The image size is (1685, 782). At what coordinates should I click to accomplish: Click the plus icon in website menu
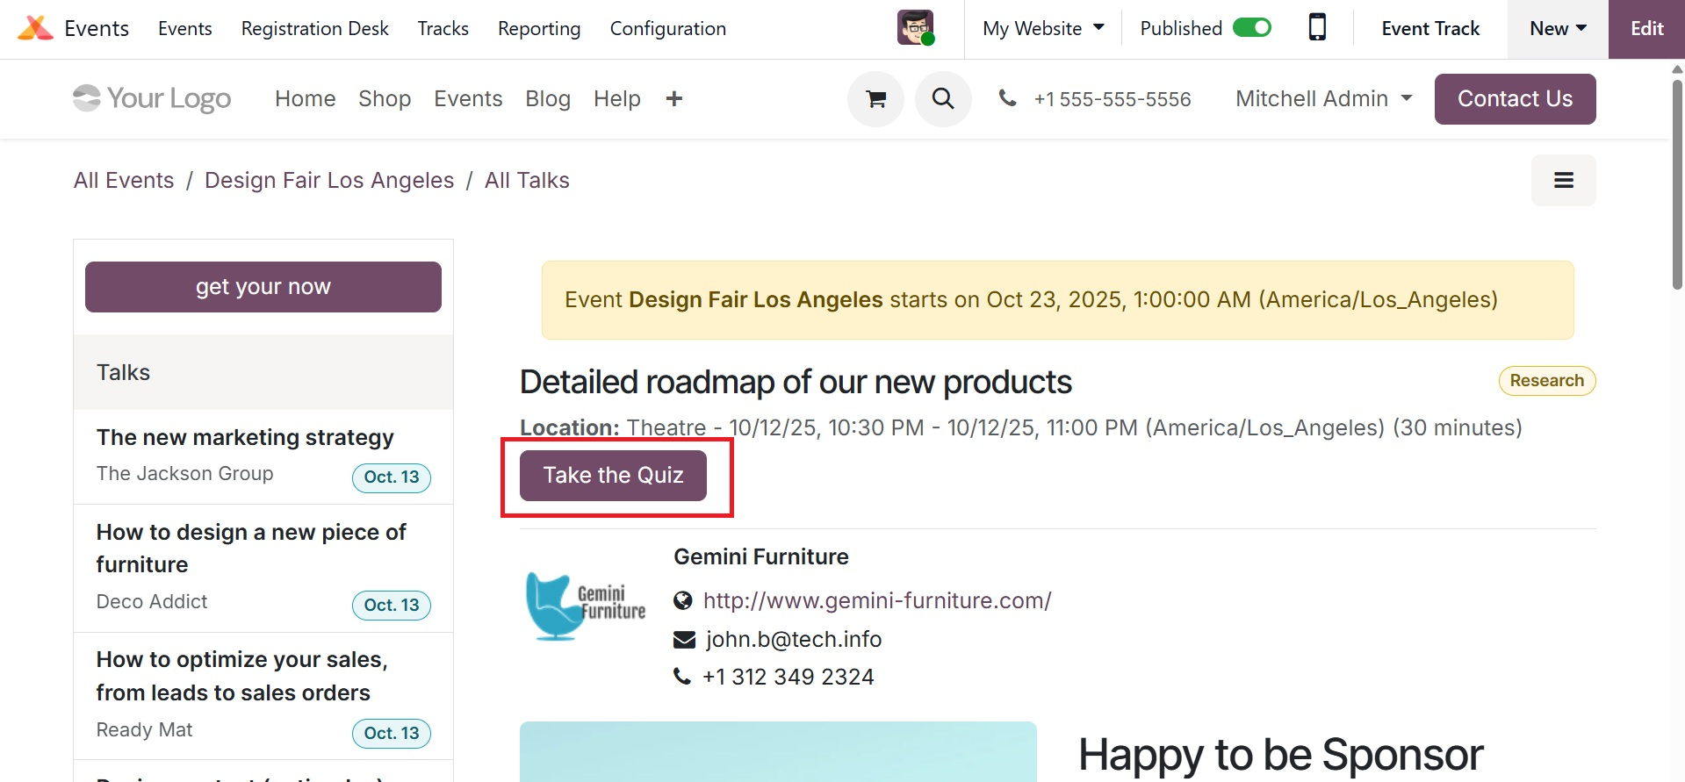click(x=674, y=99)
